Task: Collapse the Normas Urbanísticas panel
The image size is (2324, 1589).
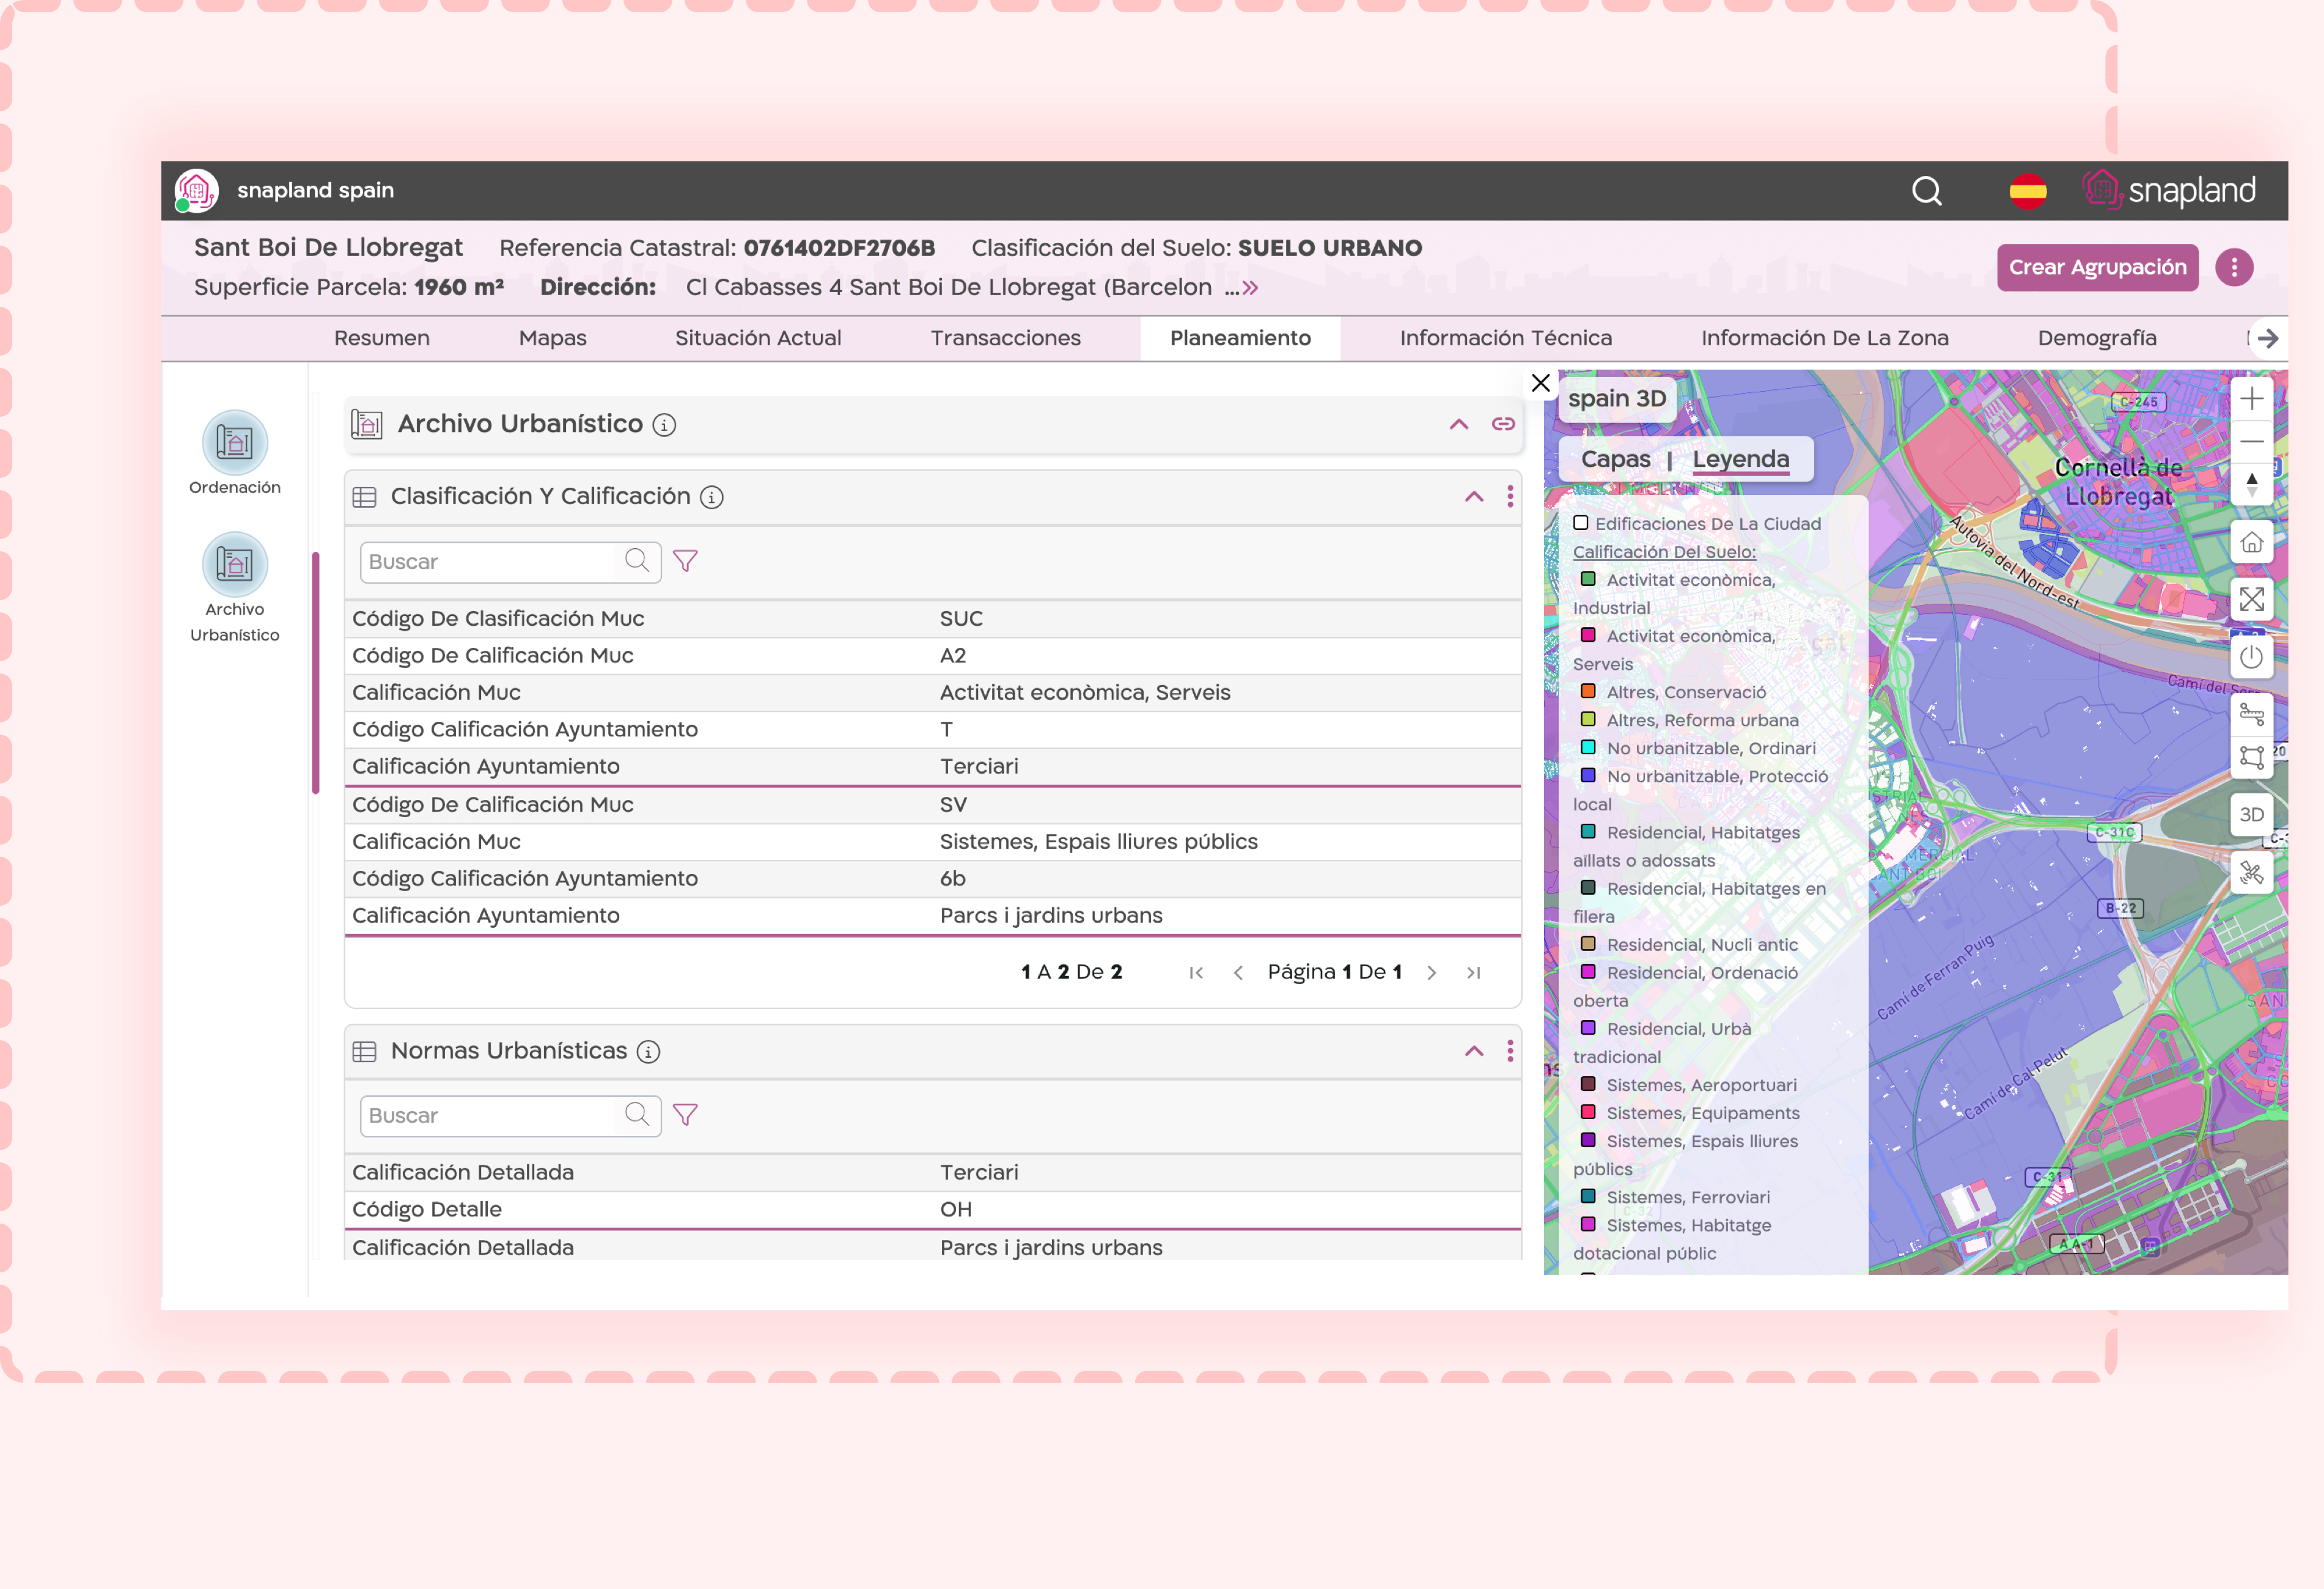Action: tap(1473, 1051)
